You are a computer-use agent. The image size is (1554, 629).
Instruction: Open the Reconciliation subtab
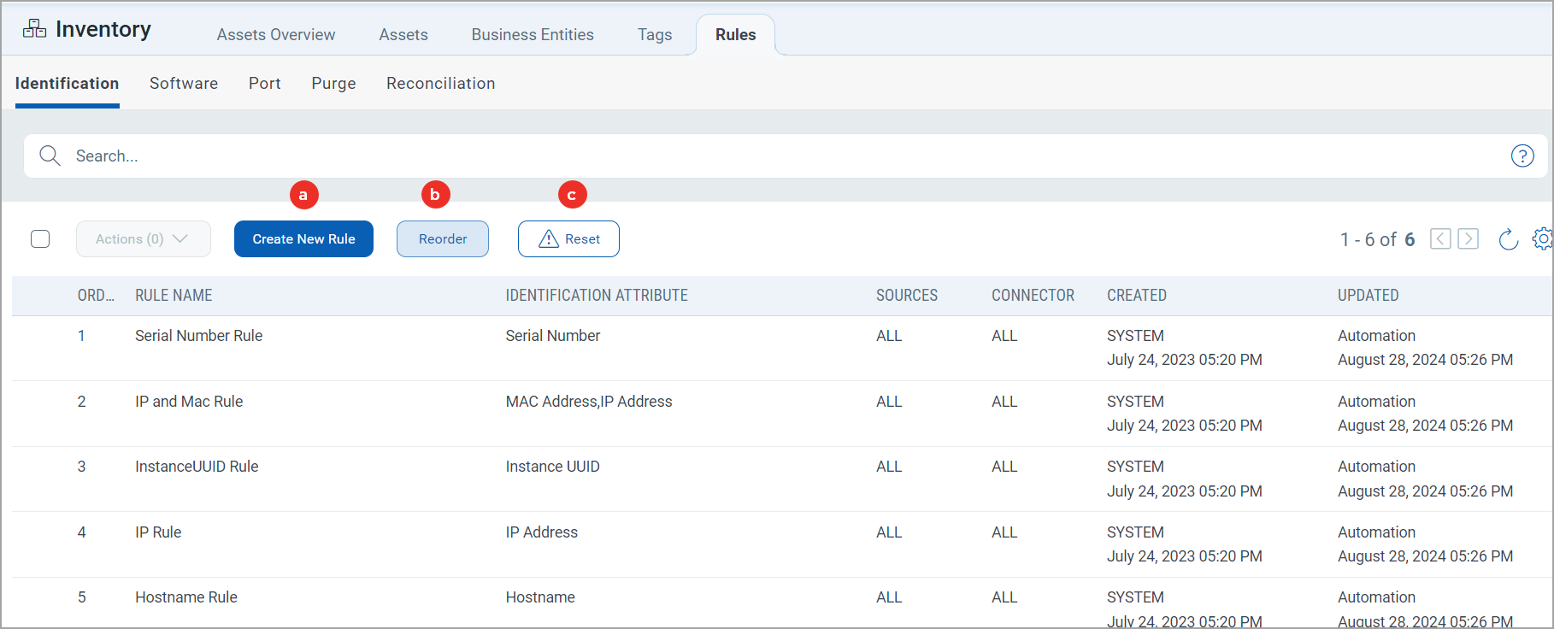[x=440, y=84]
